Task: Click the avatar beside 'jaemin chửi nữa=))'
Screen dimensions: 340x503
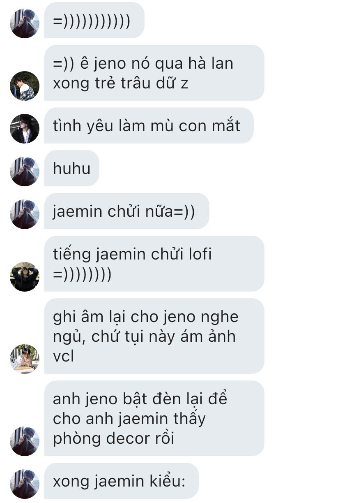Action: [x=25, y=214]
